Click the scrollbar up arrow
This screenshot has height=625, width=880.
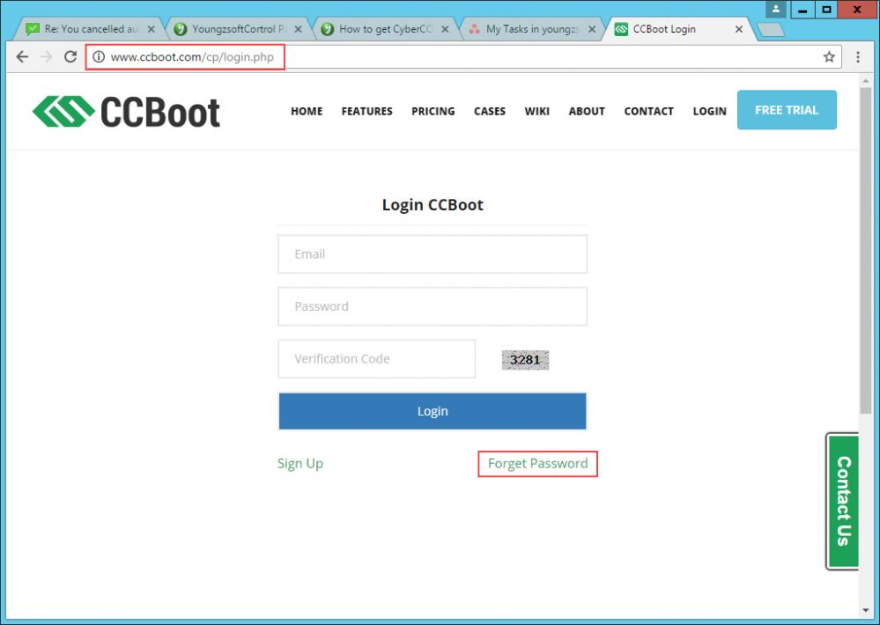[x=865, y=81]
